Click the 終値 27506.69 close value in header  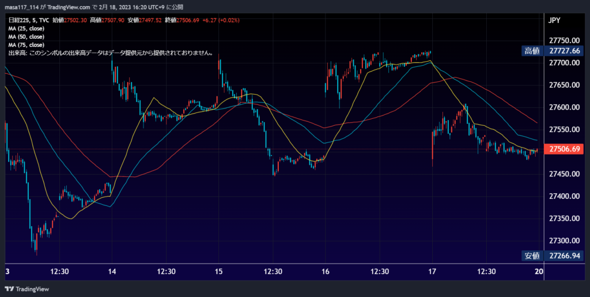click(x=181, y=20)
